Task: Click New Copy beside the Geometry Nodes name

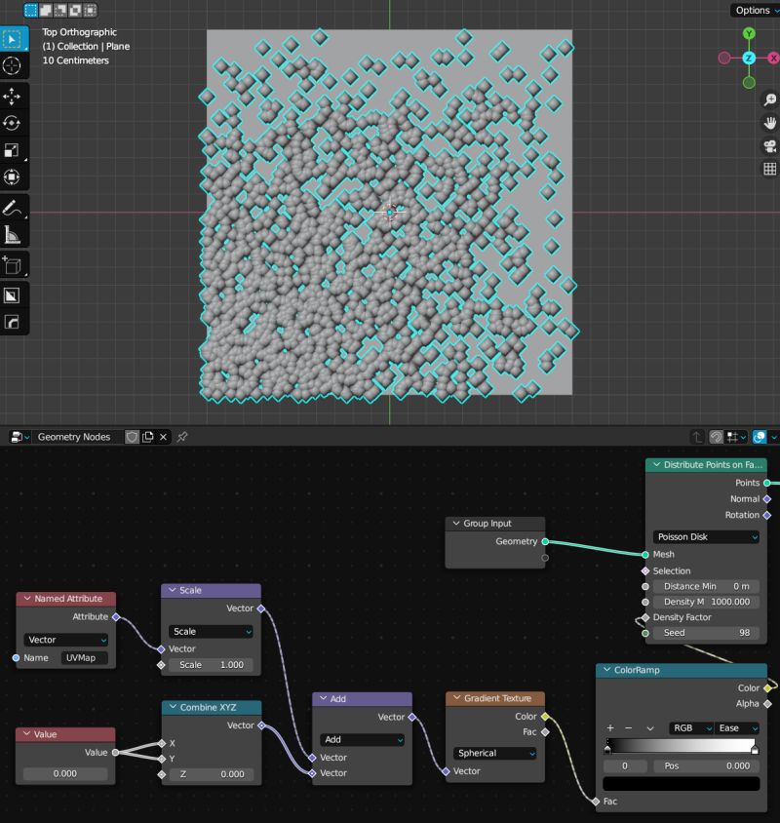Action: click(x=146, y=437)
